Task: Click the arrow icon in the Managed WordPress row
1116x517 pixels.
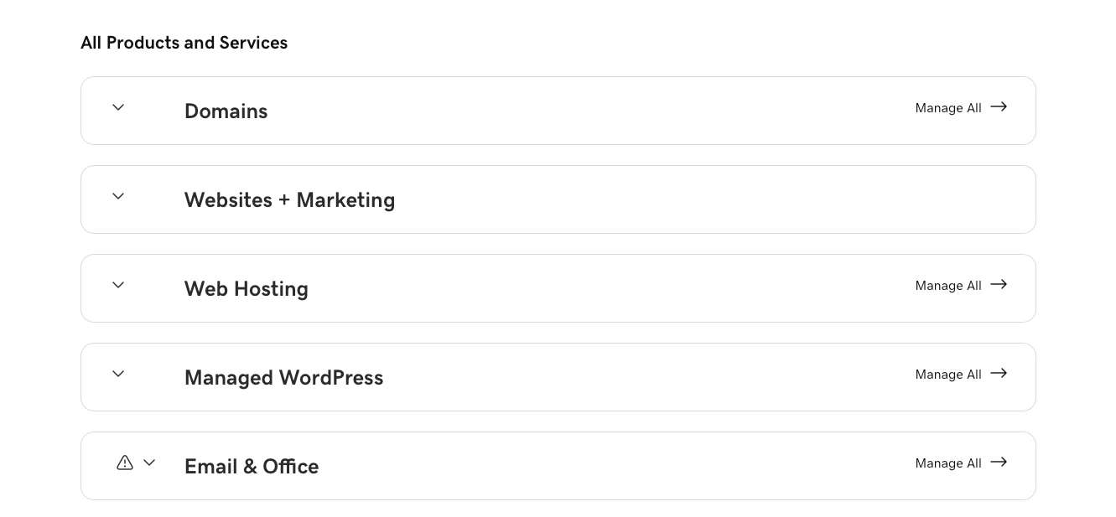Action: 999,374
